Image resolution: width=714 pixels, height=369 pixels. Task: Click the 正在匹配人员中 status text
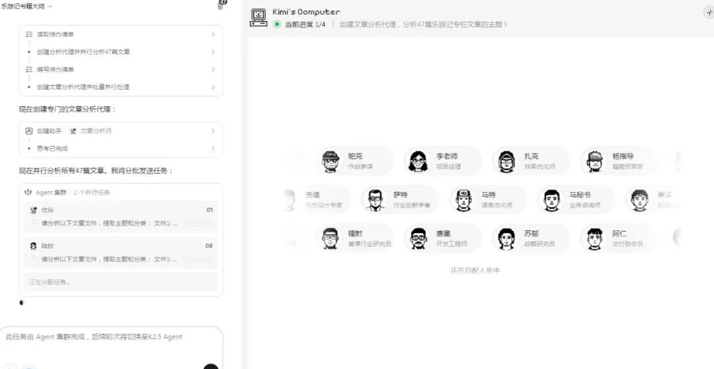475,271
